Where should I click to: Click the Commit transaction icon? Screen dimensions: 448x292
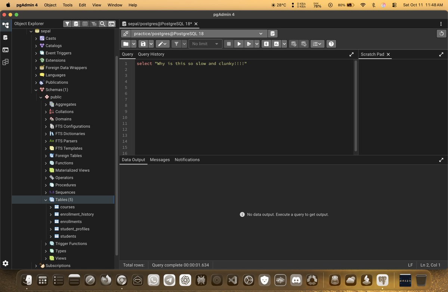(293, 44)
